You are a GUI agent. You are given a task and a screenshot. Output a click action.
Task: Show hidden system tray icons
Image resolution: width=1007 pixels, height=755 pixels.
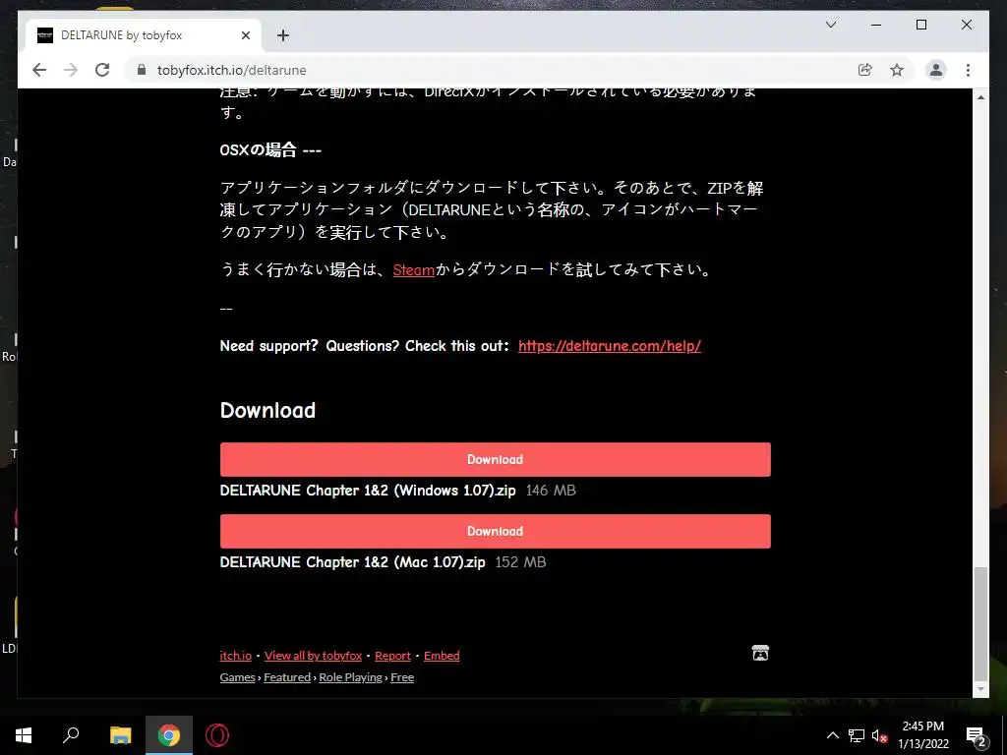point(832,735)
